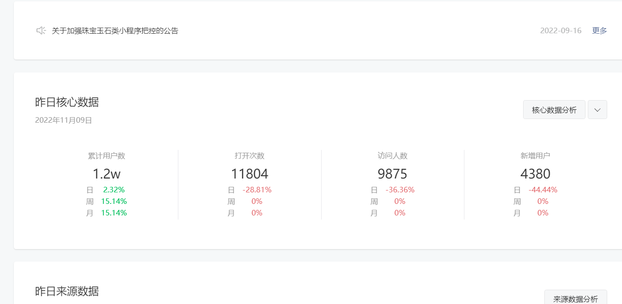Viewport: 622px width, 304px height.
Task: Select the 累计用户数 value 1.2w
Action: pyautogui.click(x=106, y=174)
